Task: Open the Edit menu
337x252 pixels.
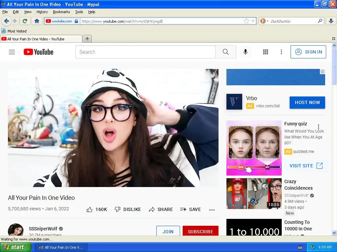Action: click(16, 12)
